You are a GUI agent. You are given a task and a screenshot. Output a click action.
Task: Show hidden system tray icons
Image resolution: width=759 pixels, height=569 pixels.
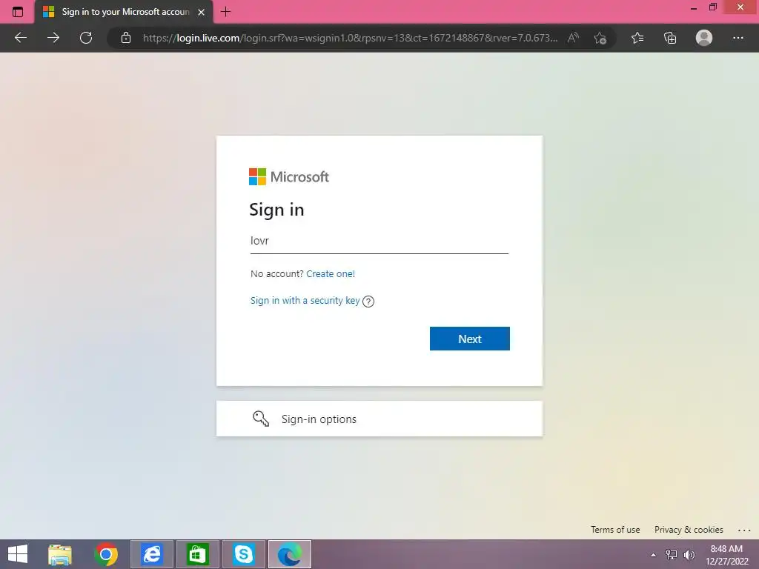(654, 555)
